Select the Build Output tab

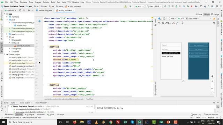point(25,103)
